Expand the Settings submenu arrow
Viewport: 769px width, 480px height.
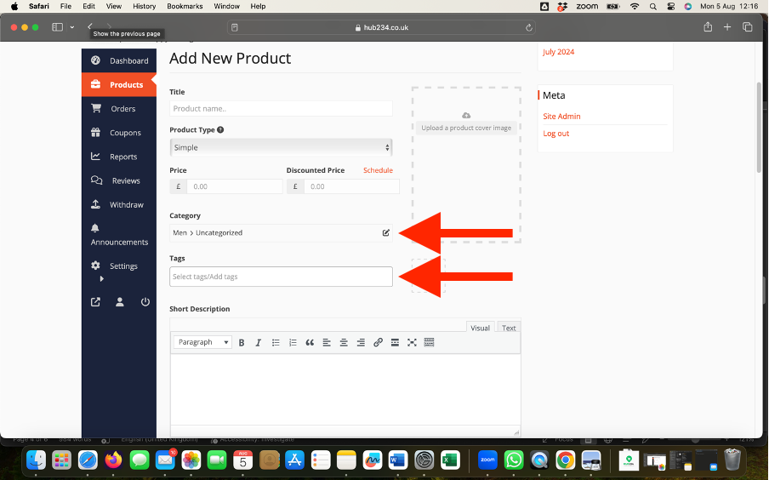101,278
